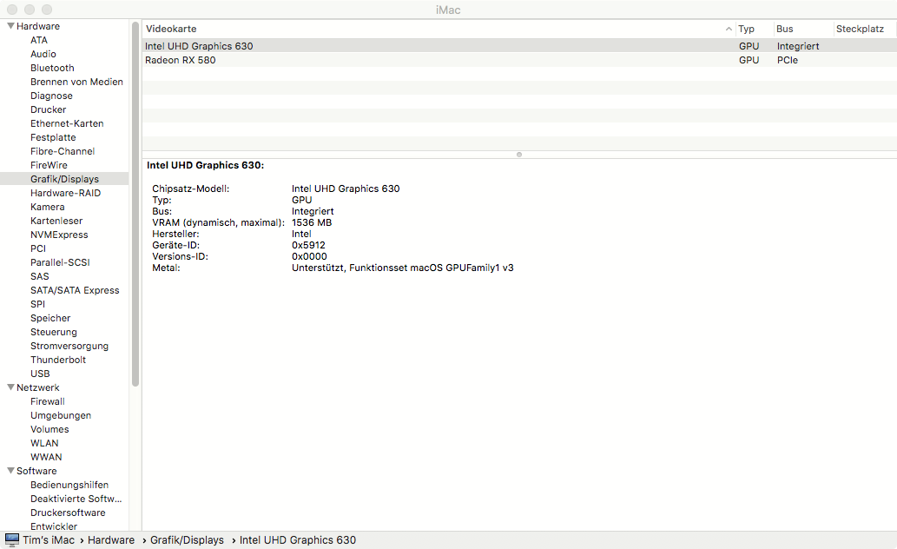This screenshot has width=897, height=549.
Task: Collapse the Netzwerk section triangle
Action: point(10,387)
